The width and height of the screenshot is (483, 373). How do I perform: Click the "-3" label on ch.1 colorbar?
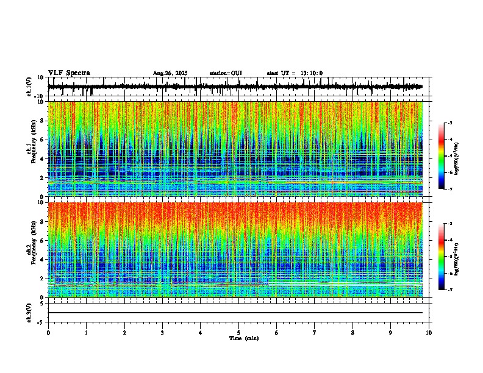click(449, 123)
